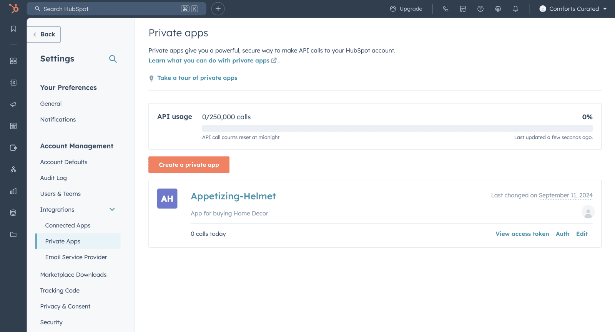Click the Upgrade link in top bar
615x332 pixels.
pos(411,9)
